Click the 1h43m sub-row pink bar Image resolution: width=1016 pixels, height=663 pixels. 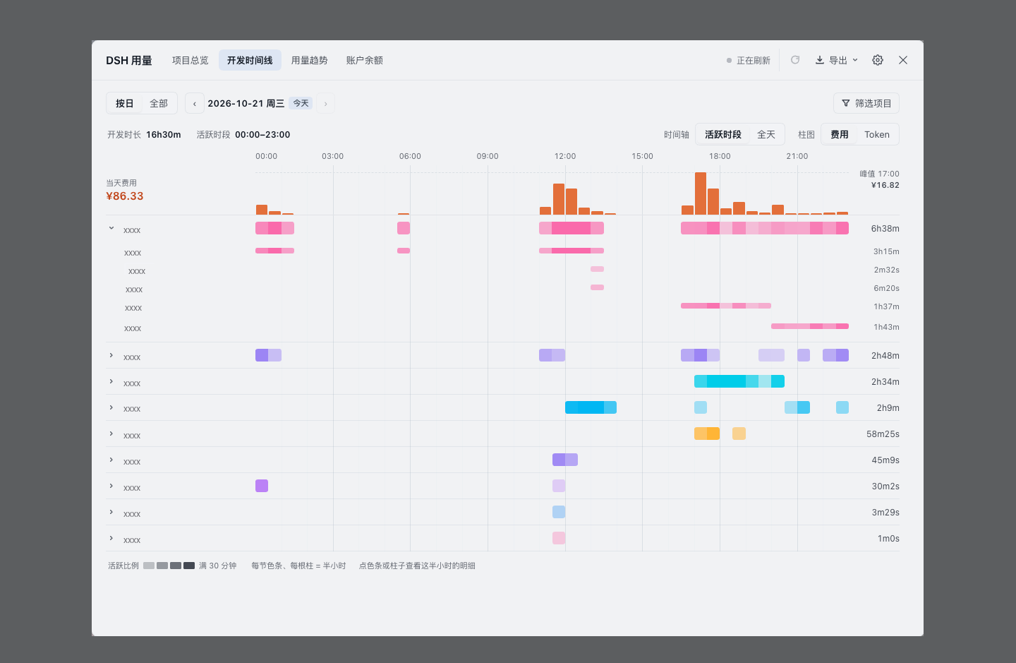[810, 326]
